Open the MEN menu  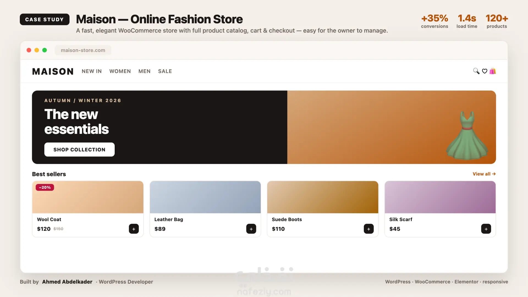pyautogui.click(x=144, y=71)
